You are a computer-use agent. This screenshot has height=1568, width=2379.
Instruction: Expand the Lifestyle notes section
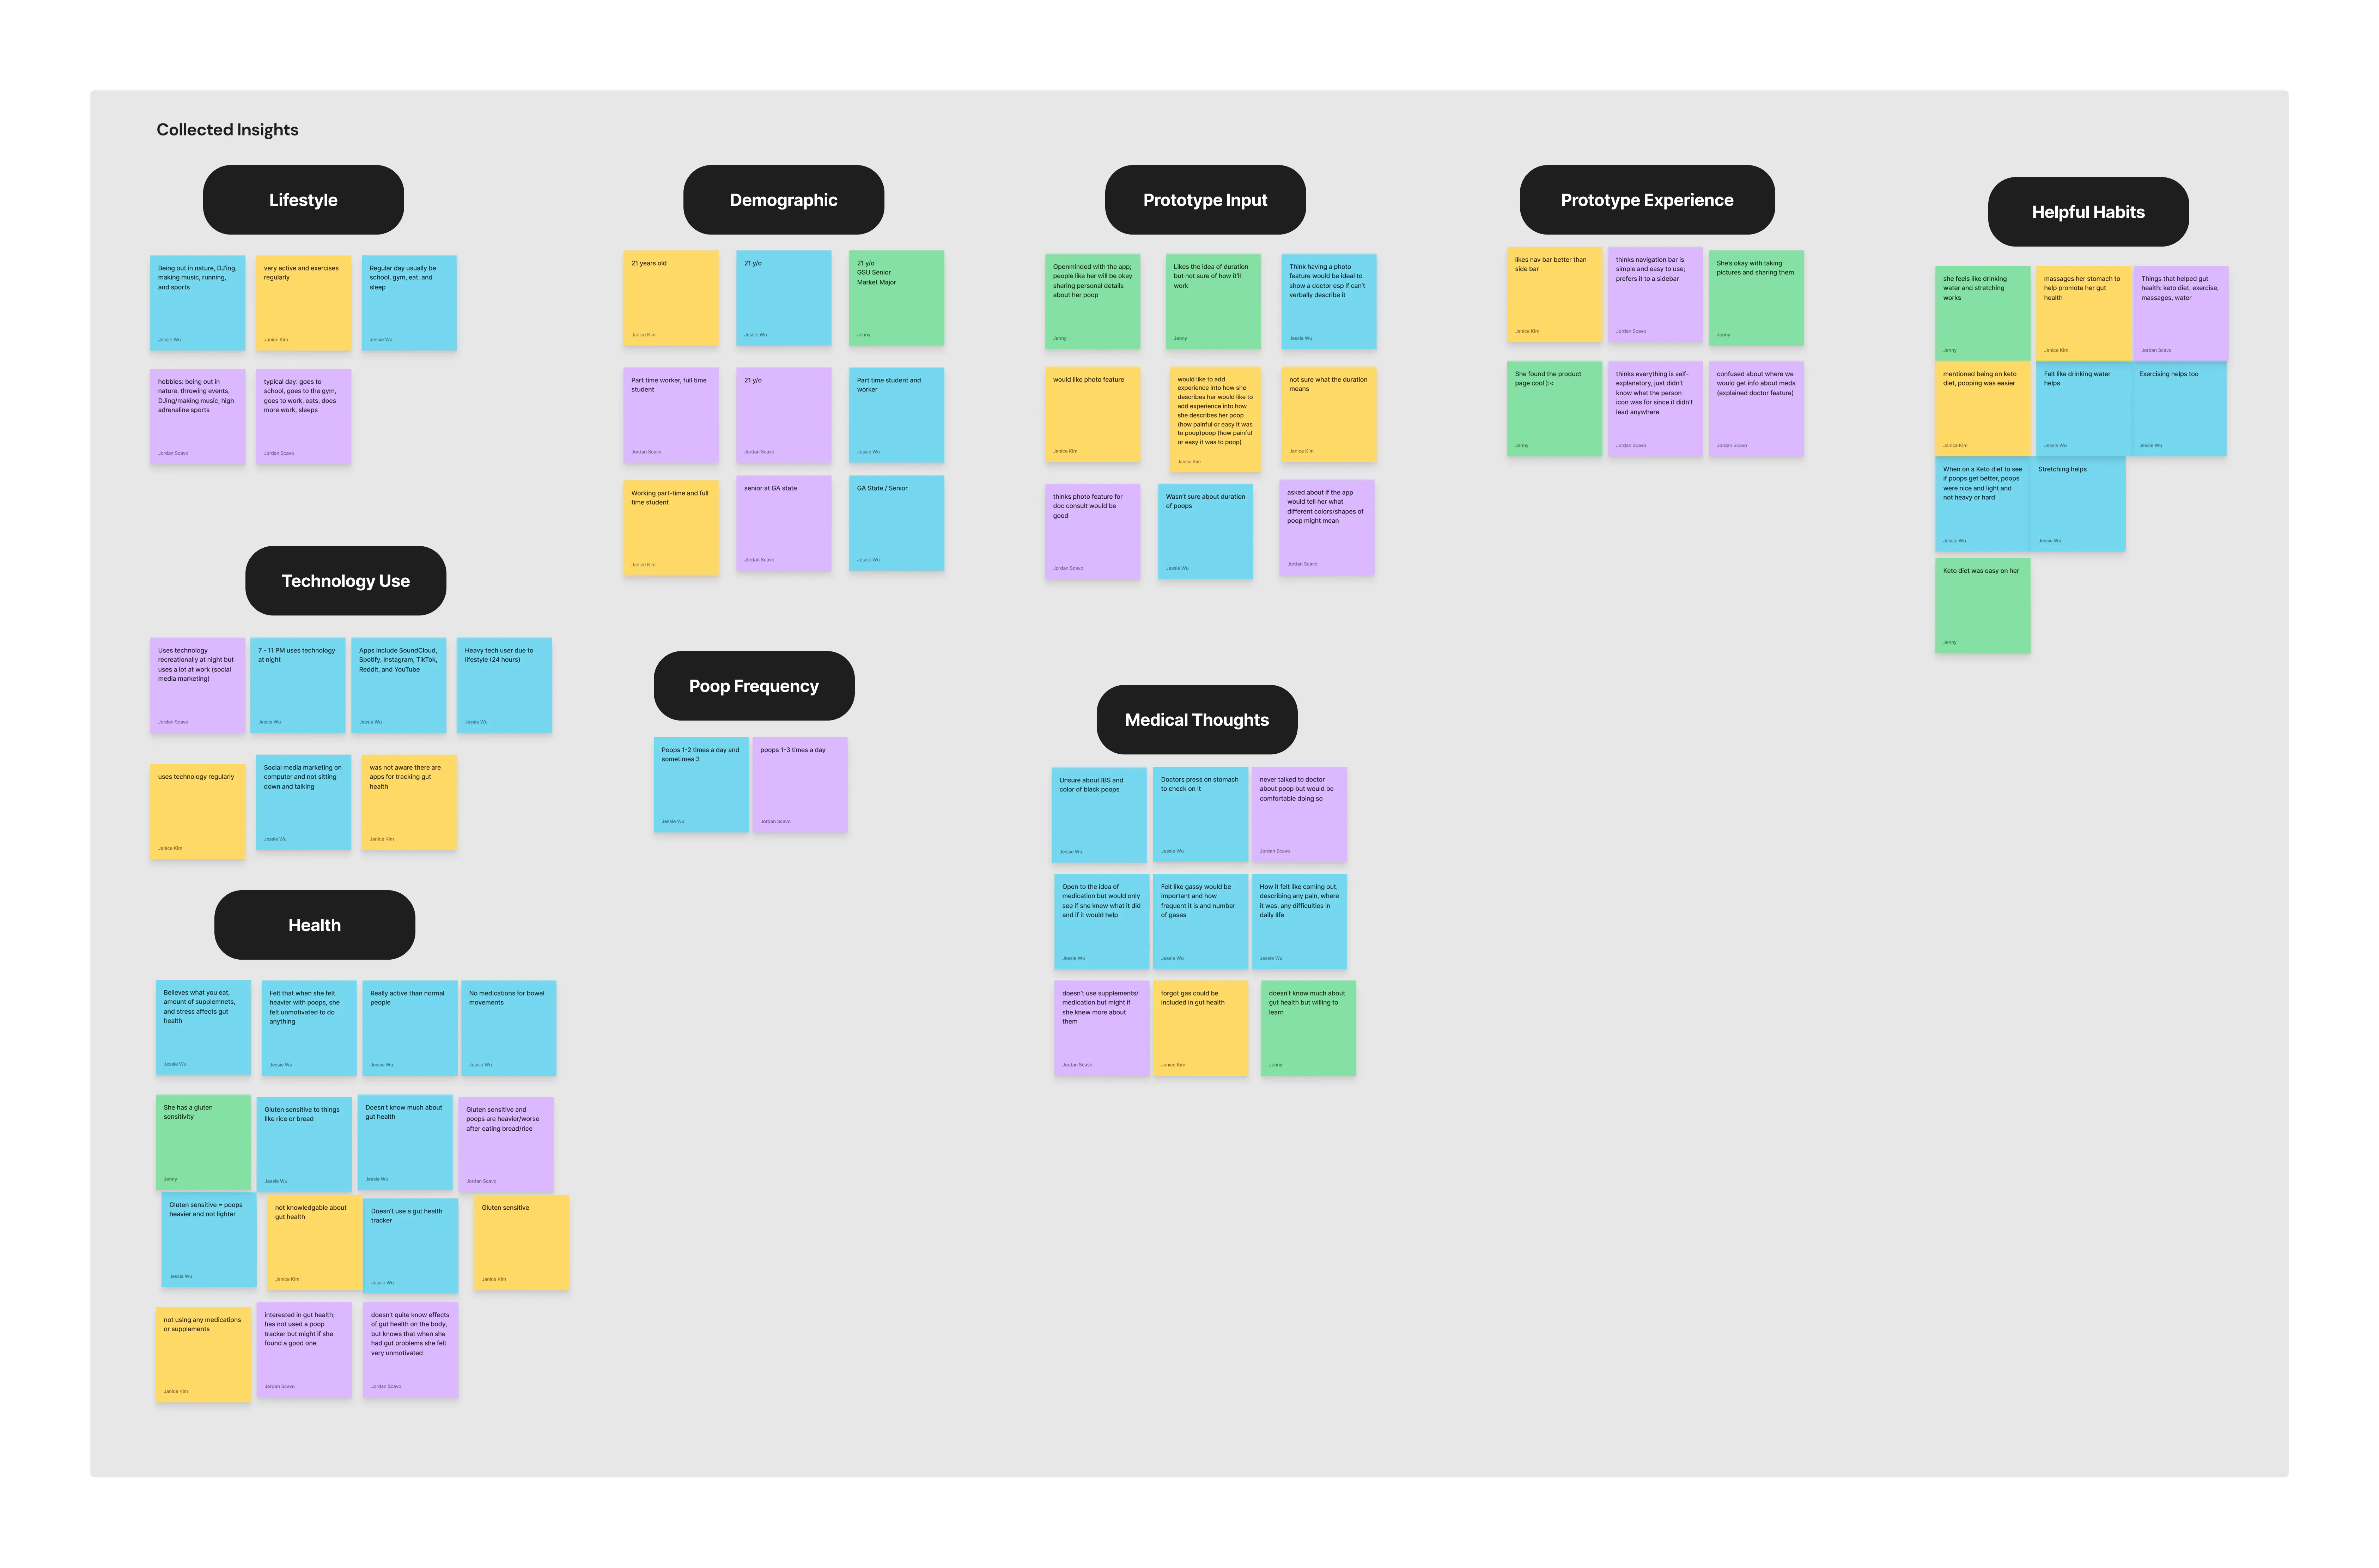point(306,198)
